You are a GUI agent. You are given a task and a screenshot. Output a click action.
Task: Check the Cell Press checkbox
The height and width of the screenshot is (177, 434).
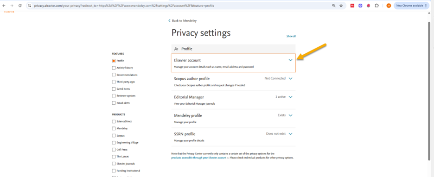(114, 150)
